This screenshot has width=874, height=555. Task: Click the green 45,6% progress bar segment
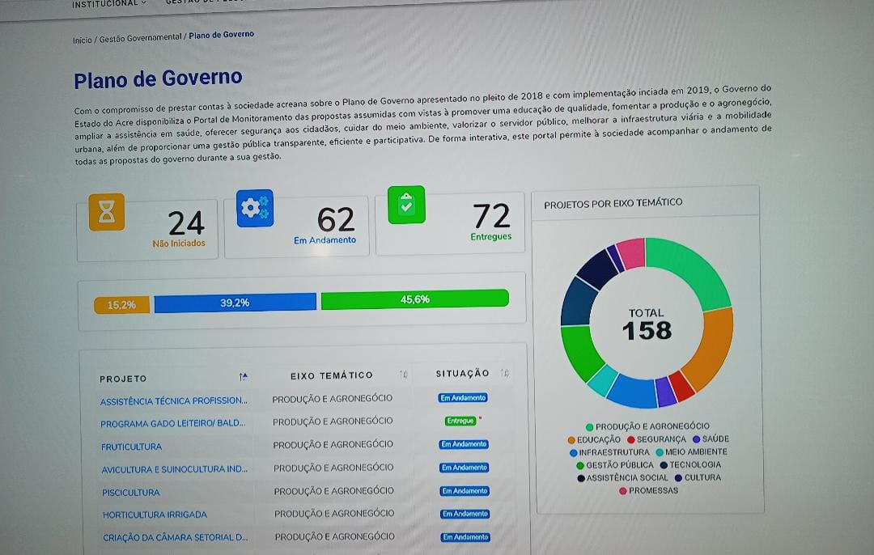(414, 299)
